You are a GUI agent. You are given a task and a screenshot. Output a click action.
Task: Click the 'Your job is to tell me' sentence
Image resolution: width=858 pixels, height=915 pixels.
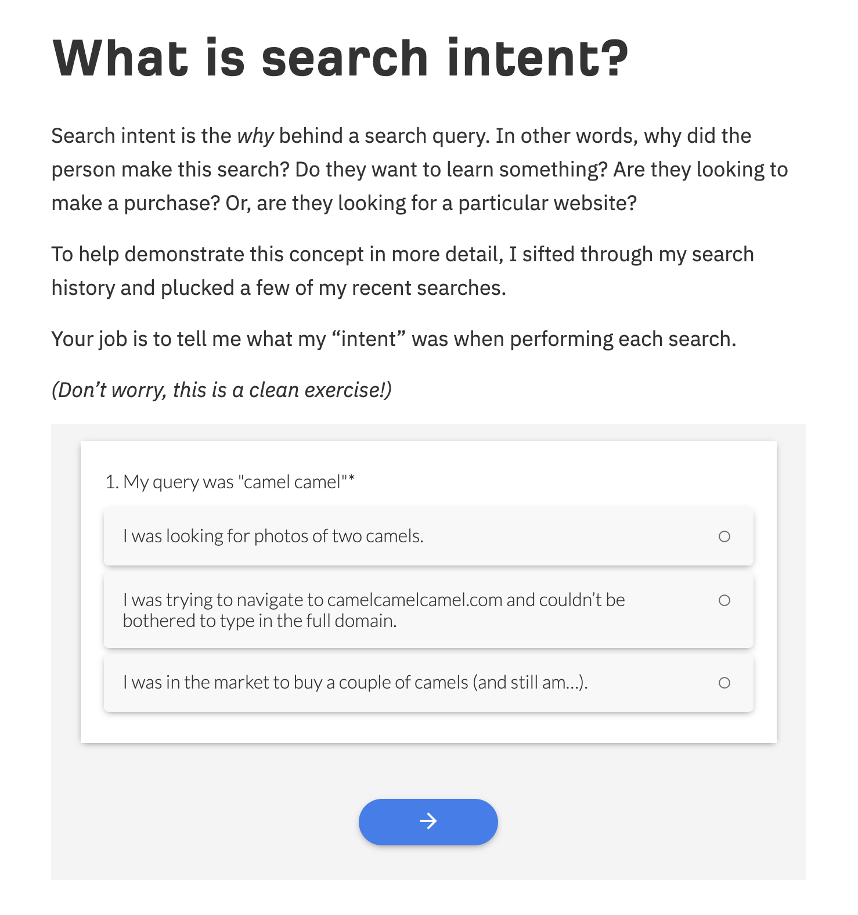coord(394,339)
